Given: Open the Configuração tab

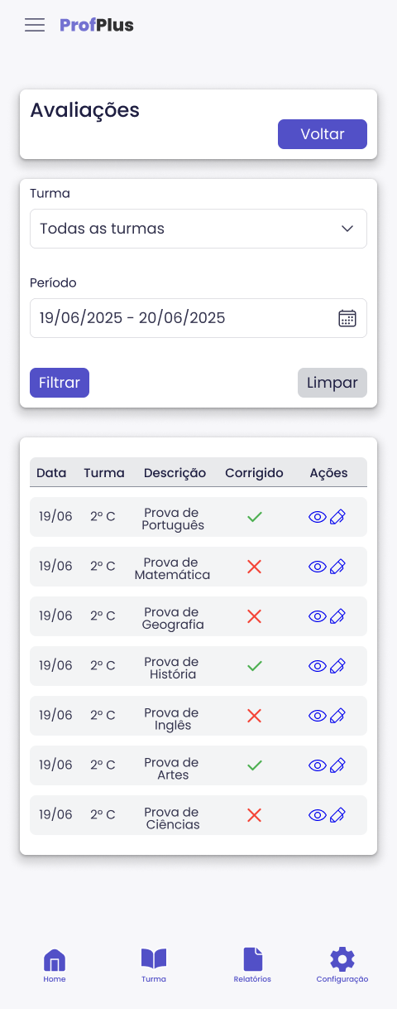Looking at the screenshot, I should (342, 966).
